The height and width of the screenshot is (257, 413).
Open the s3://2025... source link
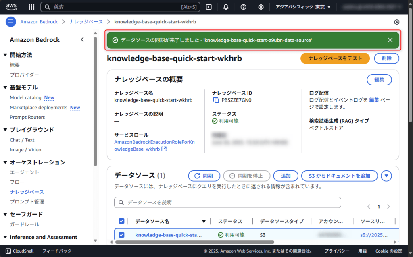point(374,235)
